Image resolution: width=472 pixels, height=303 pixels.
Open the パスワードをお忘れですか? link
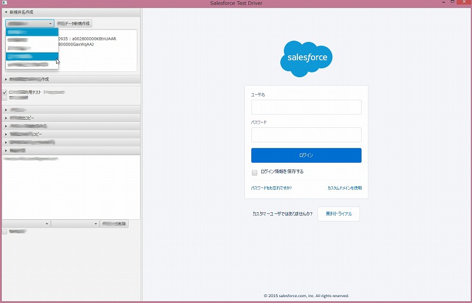271,188
